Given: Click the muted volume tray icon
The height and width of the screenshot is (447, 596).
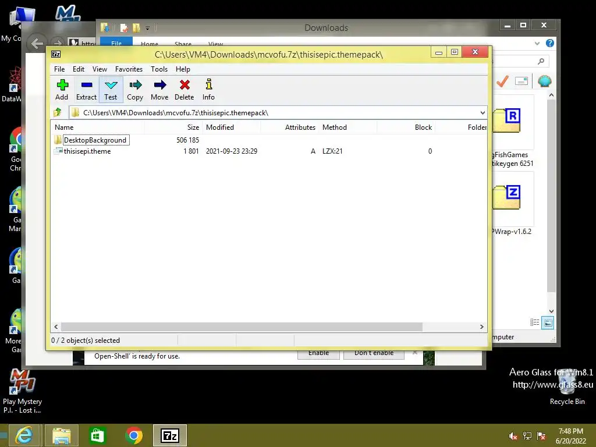Looking at the screenshot, I should pyautogui.click(x=513, y=436).
